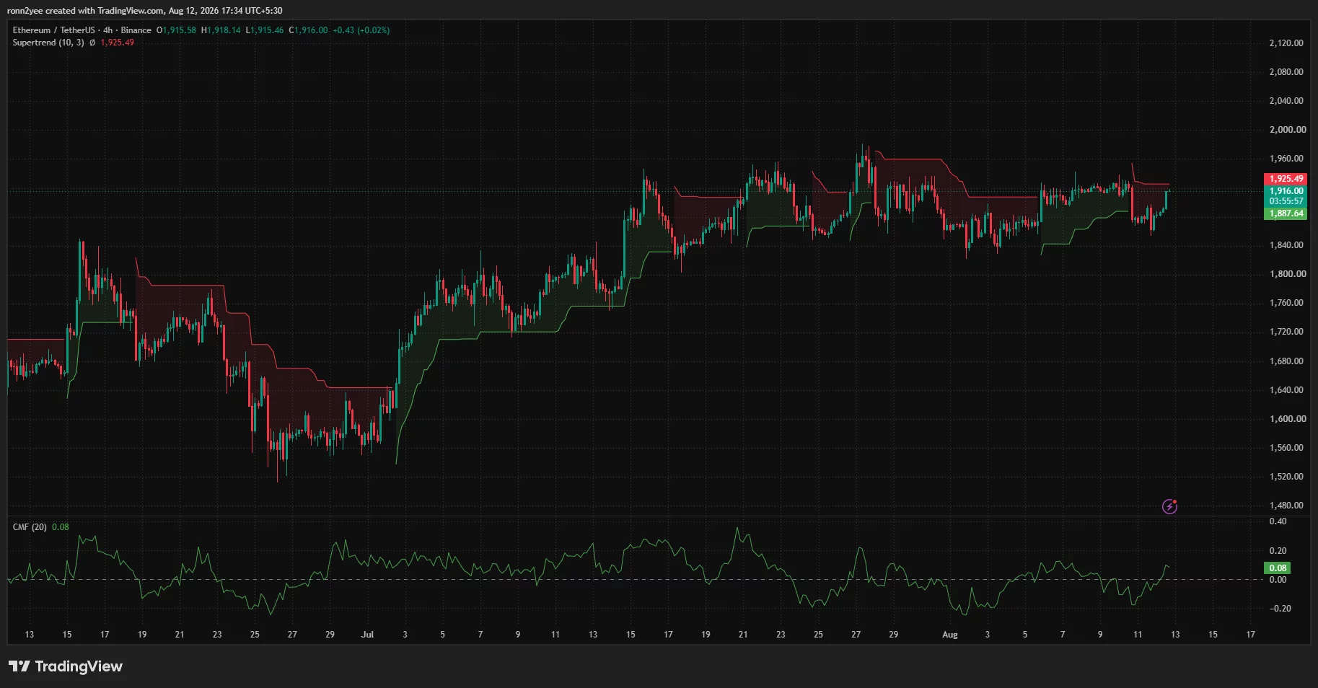Click the 1,680.00 price axis label
The width and height of the screenshot is (1318, 688).
coord(1286,361)
